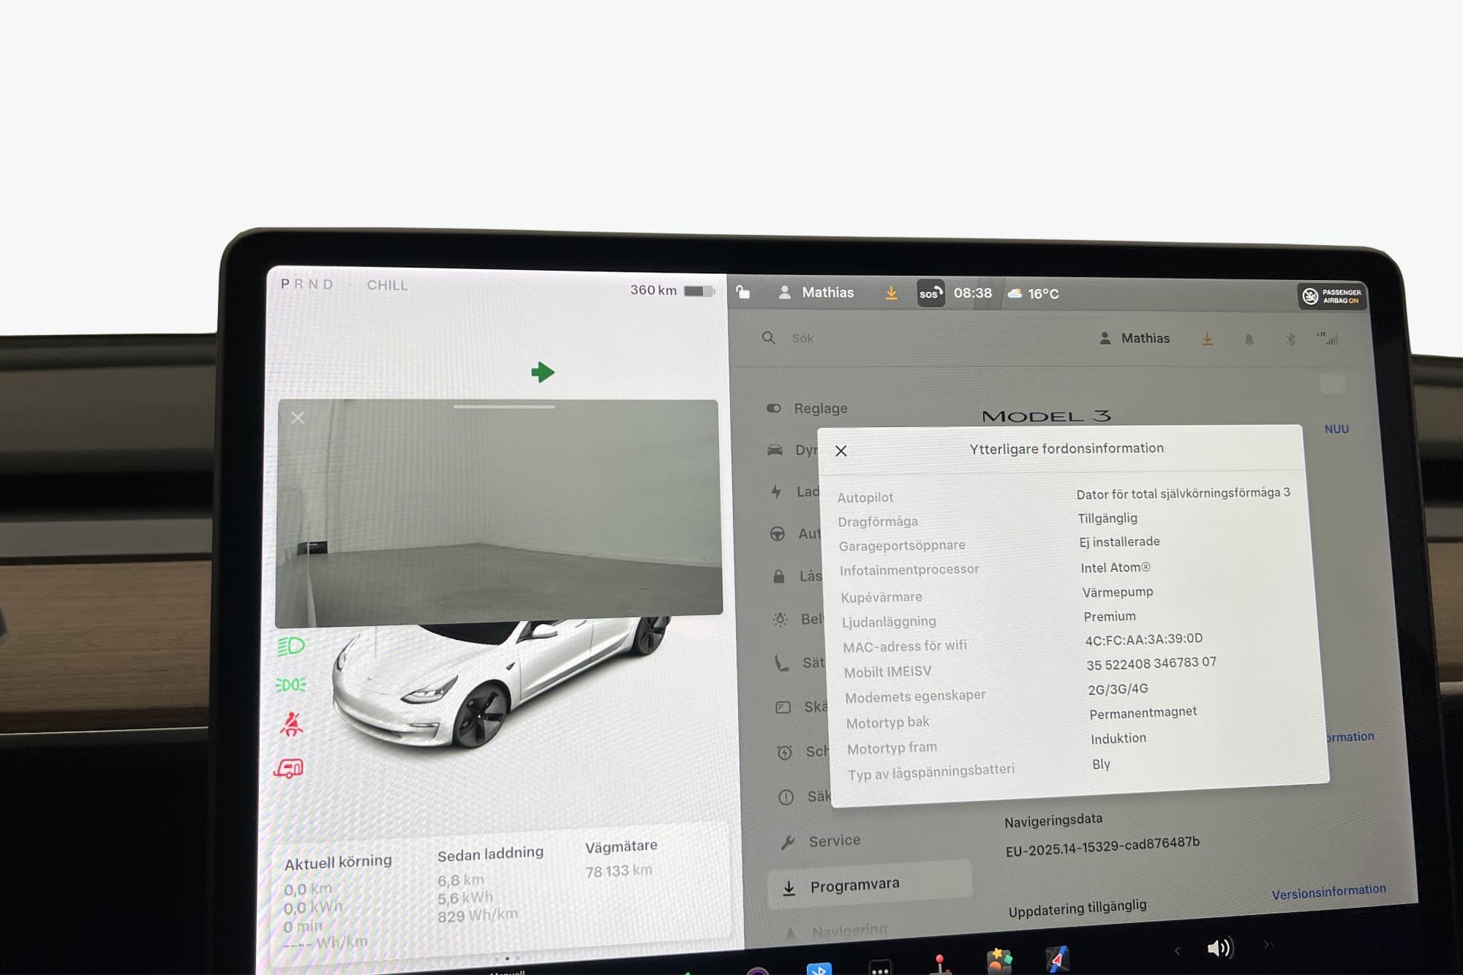The image size is (1463, 975).
Task: Open the Reglage settings section
Action: (820, 408)
